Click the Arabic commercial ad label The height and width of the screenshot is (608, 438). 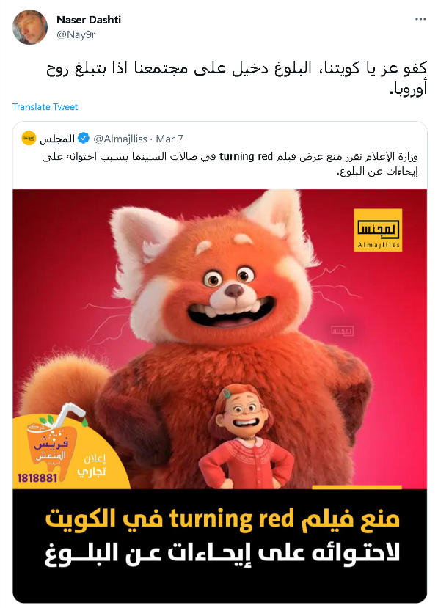pos(92,465)
